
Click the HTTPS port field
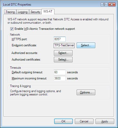[60, 39]
